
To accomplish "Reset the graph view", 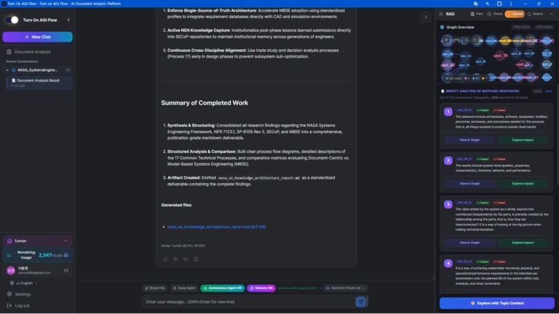I will [475, 40].
